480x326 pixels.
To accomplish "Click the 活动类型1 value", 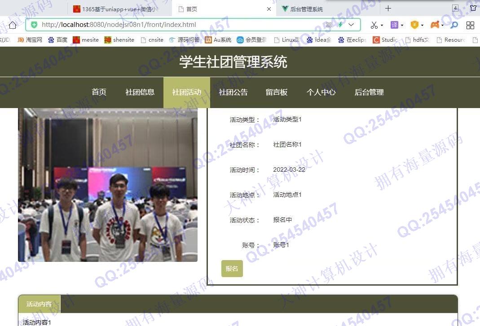I will [x=287, y=120].
